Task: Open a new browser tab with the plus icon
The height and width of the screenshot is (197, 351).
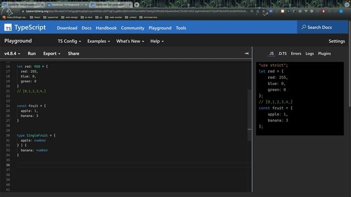Action: coord(137,5)
